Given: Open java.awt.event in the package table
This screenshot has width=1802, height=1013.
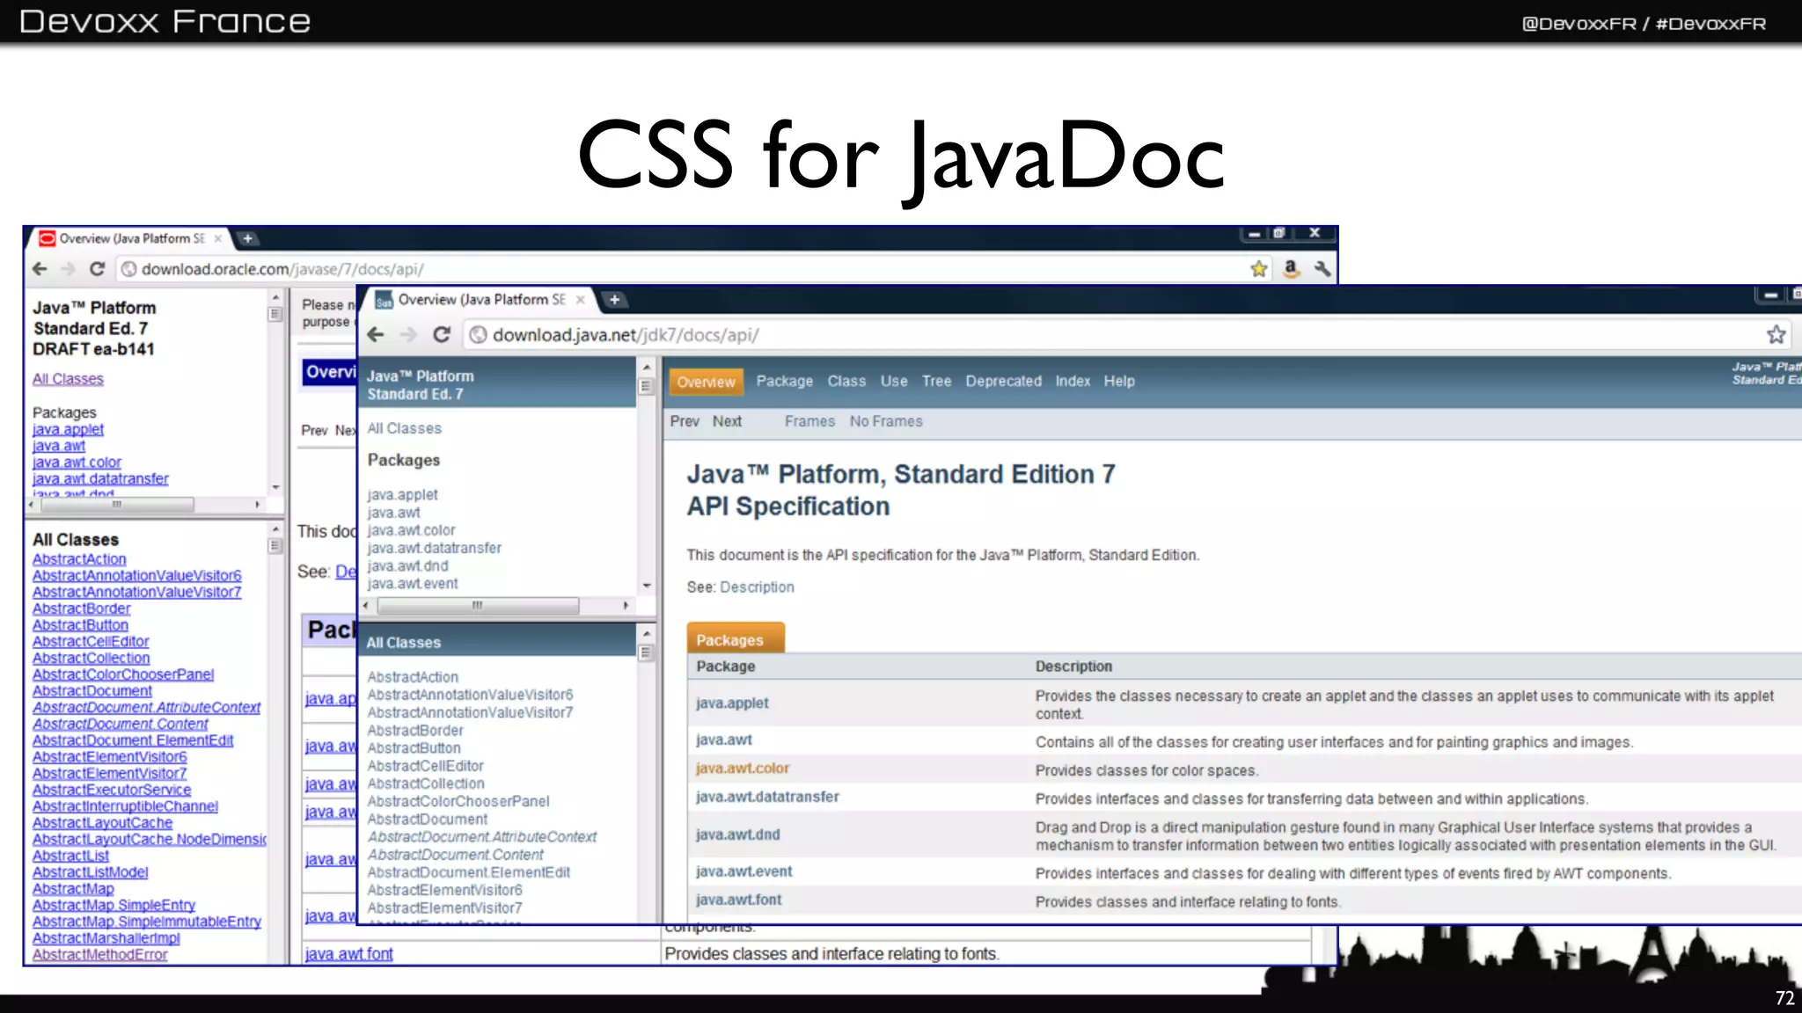Looking at the screenshot, I should (x=744, y=871).
